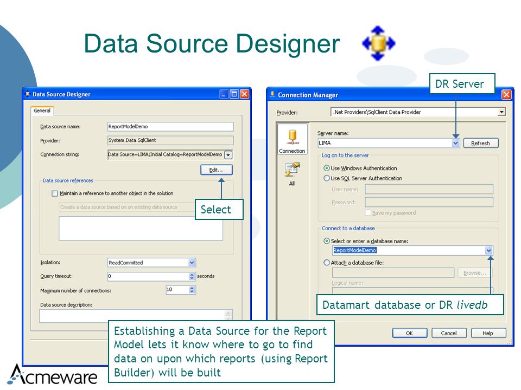
Task: Click the Connection Manager title bar icon
Action: point(273,94)
